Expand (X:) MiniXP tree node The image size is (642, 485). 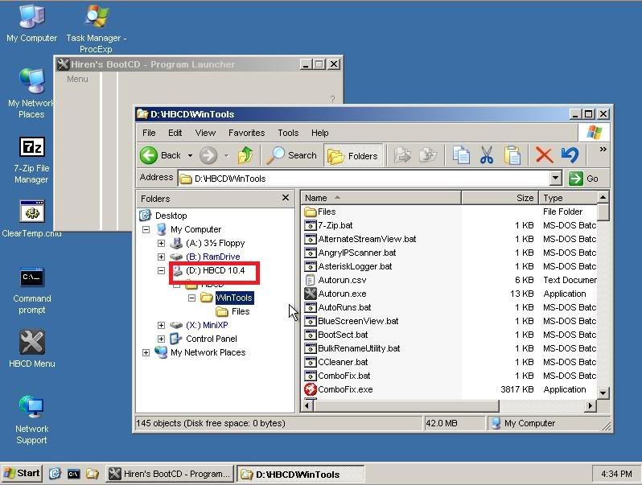(162, 326)
